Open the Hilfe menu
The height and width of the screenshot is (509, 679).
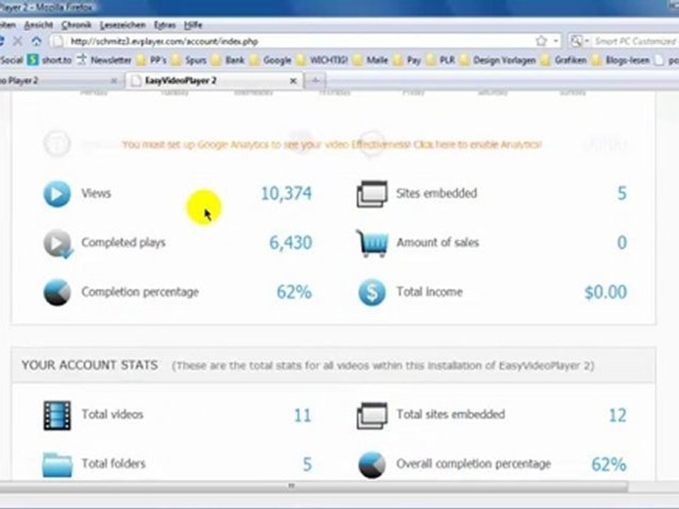(x=192, y=25)
